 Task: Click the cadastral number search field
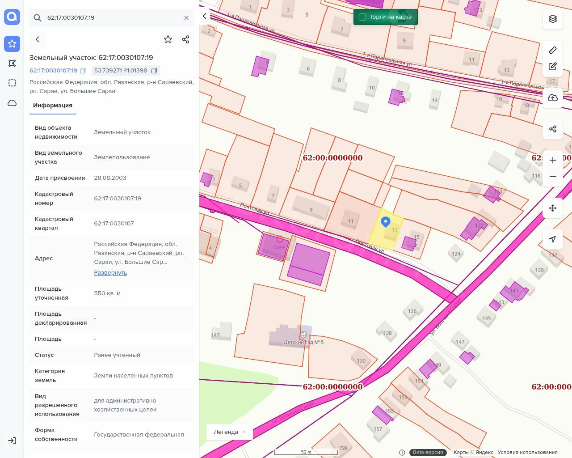[x=112, y=18]
